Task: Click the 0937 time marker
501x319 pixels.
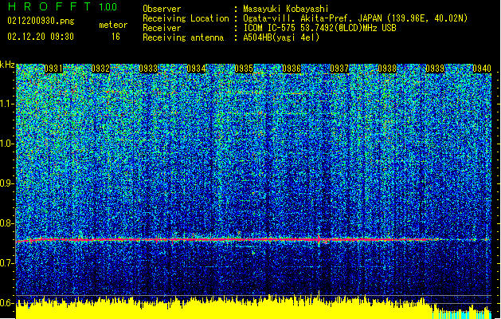Action: click(x=339, y=69)
